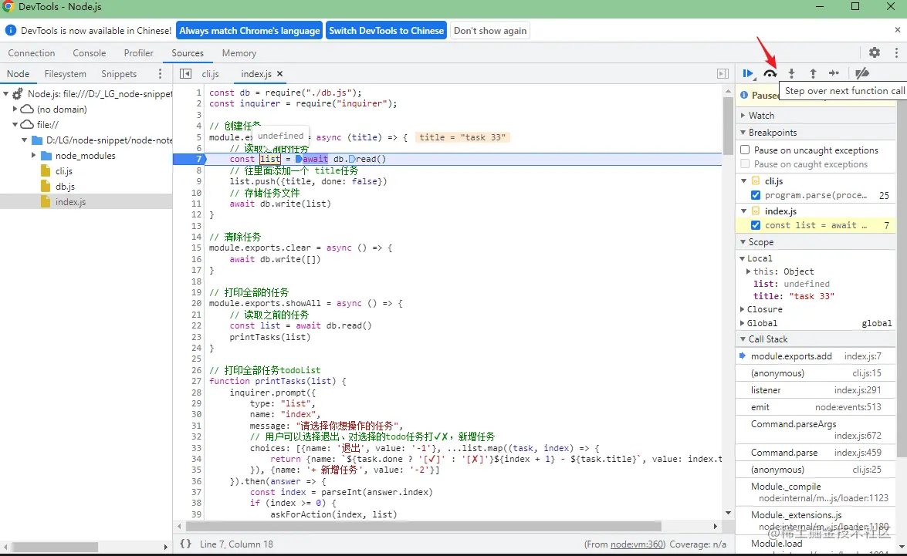
Task: Expand the 'this: Object' entry
Action: [x=748, y=271]
